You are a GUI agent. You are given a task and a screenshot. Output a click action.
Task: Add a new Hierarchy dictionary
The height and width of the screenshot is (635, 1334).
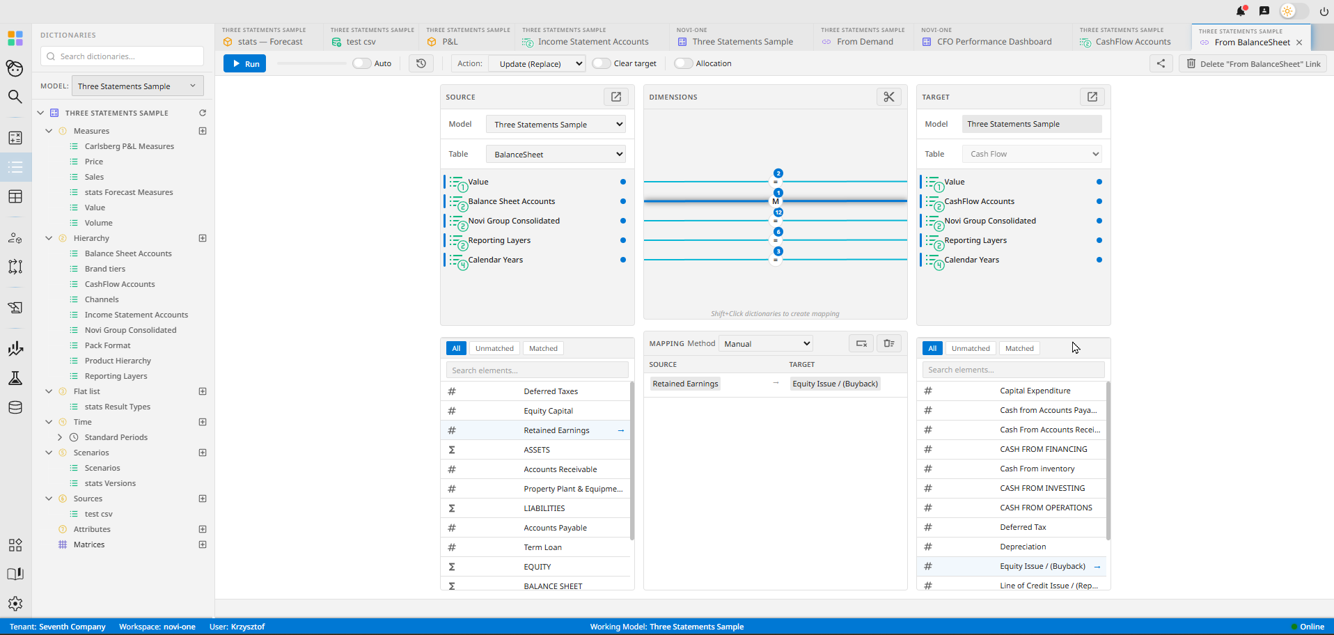[x=203, y=238]
